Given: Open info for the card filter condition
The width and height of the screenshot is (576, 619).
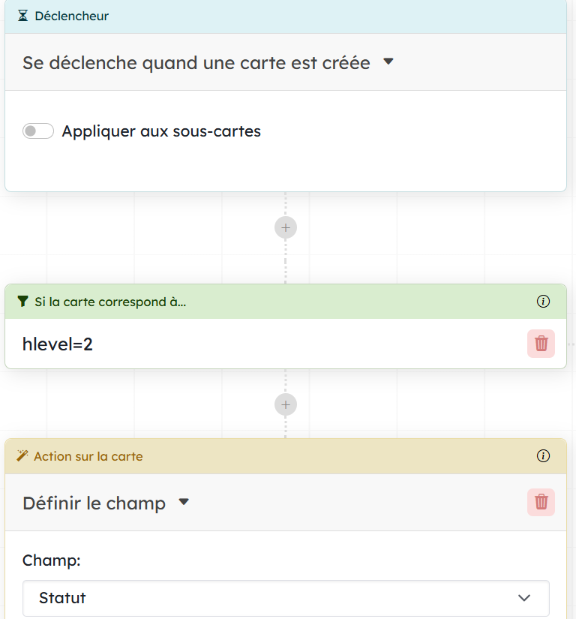Looking at the screenshot, I should [x=544, y=302].
